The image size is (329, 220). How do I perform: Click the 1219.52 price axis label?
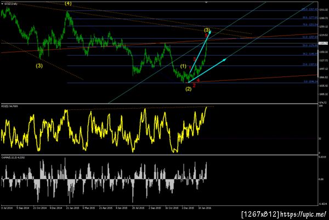click(x=324, y=35)
